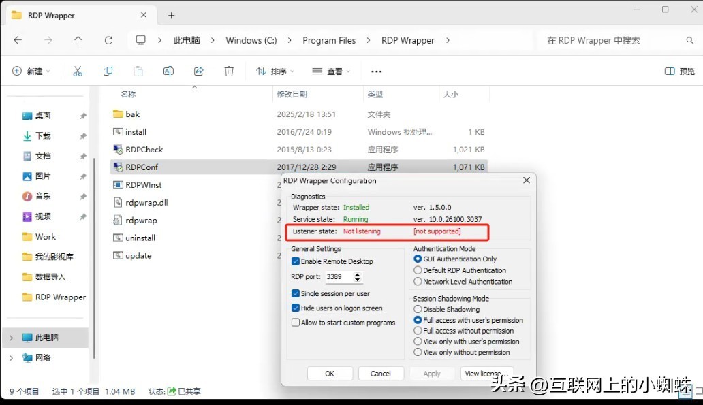Screen dimensions: 703x405
Task: Enable Allow to start custom programs
Action: coord(296,322)
